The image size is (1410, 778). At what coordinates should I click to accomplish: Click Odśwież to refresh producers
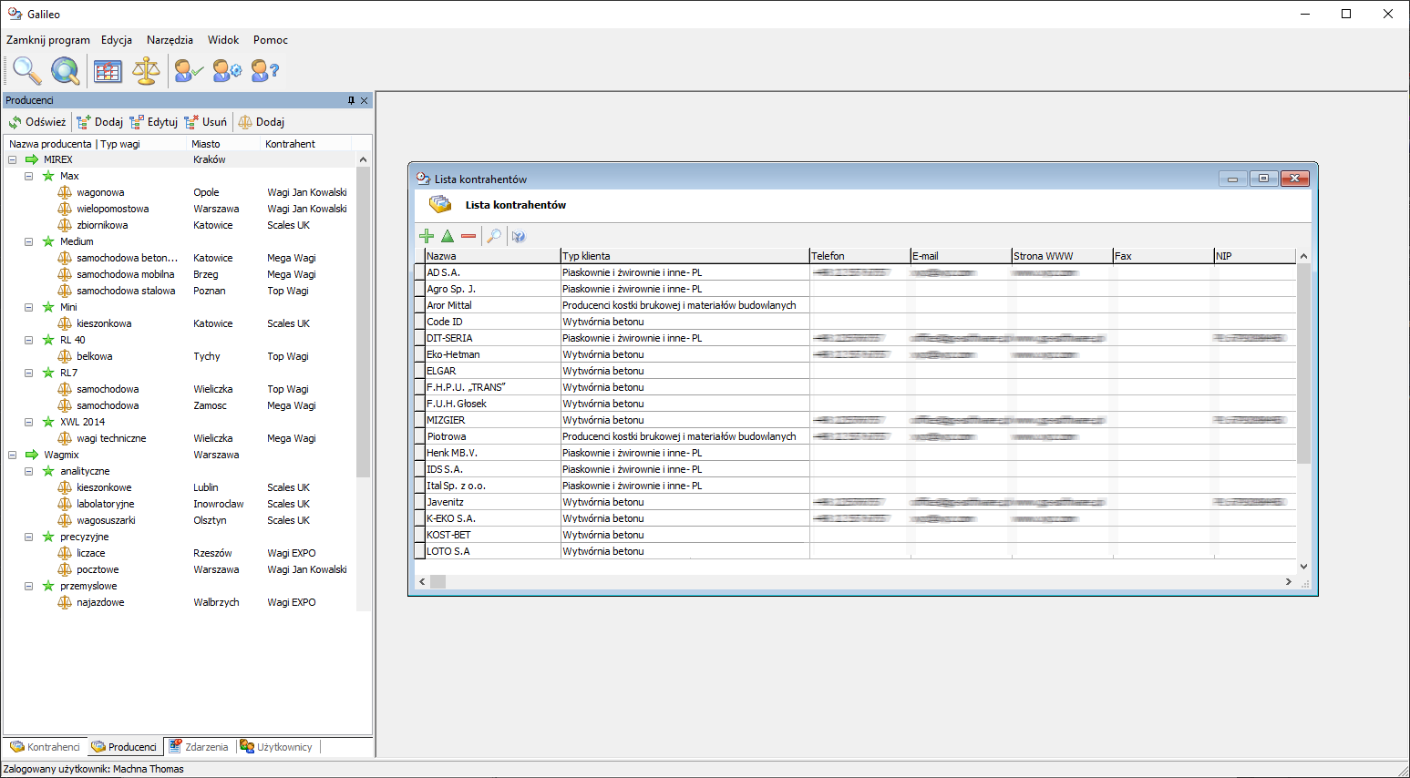click(37, 122)
